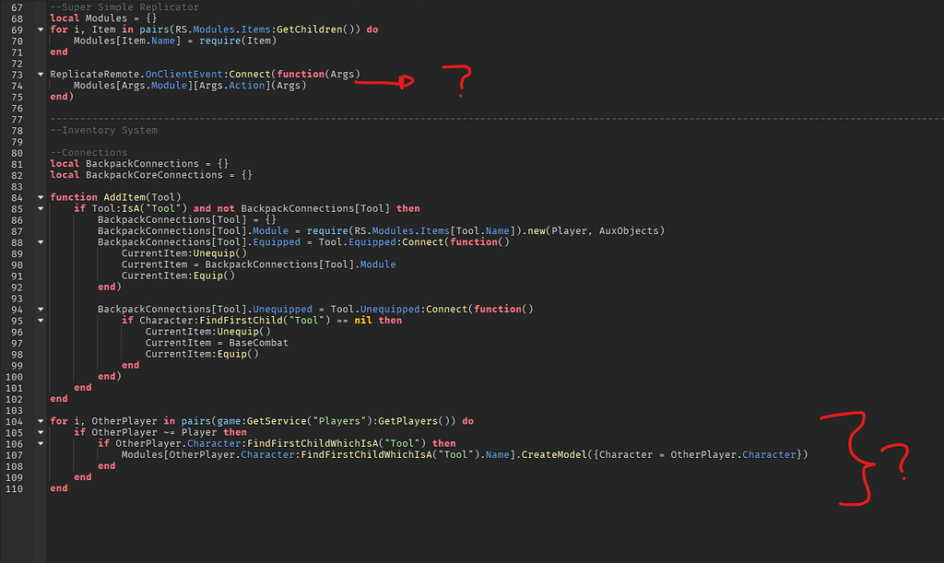Click line number 84 in the gutter
Viewport: 944px width, 563px height.
coord(16,196)
